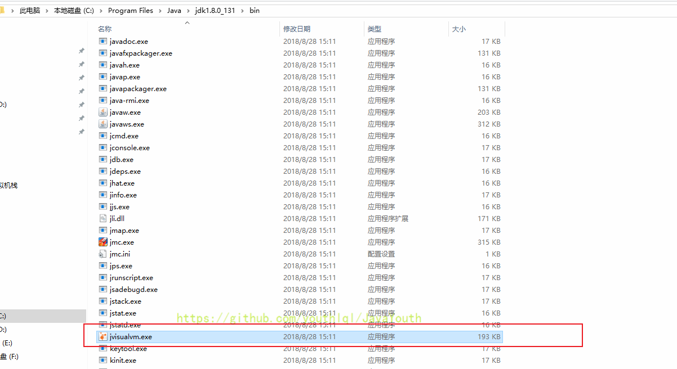Select the file name jli.dll

pos(117,218)
